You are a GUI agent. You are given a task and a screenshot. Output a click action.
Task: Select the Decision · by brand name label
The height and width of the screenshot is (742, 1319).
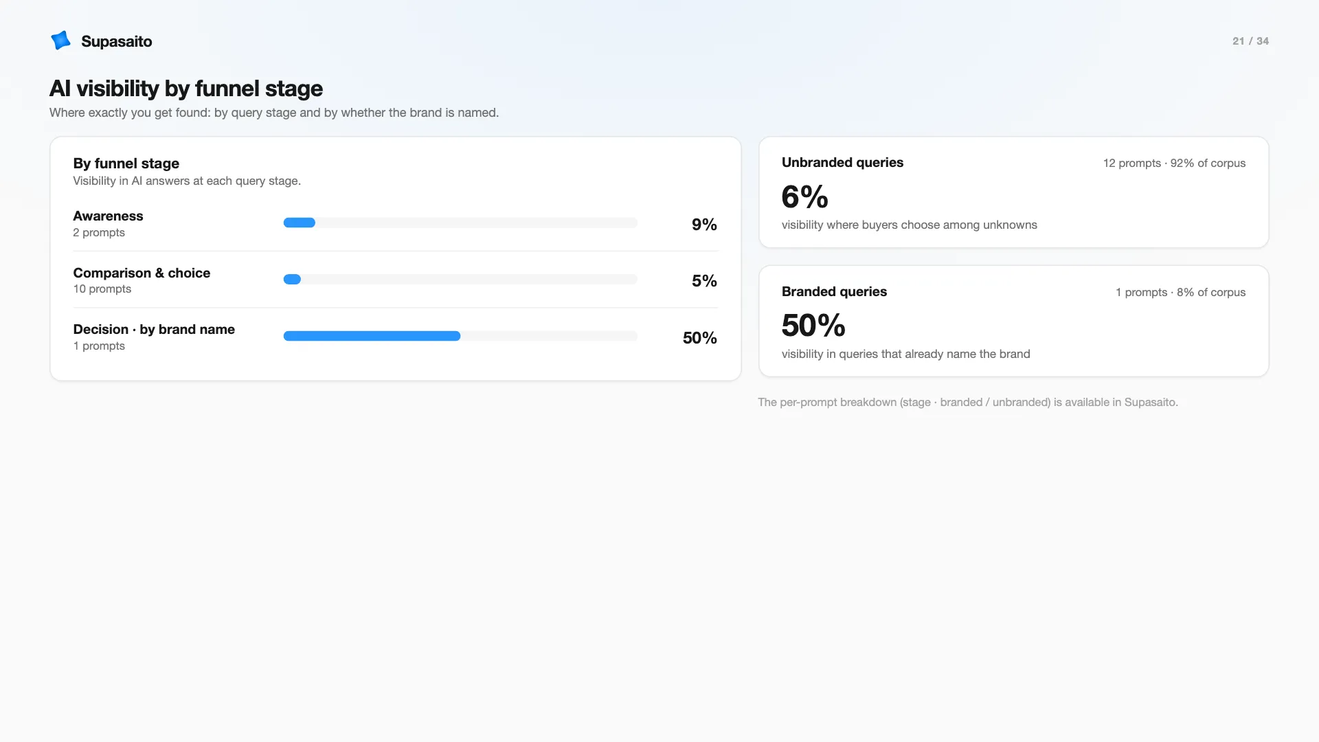pos(154,329)
